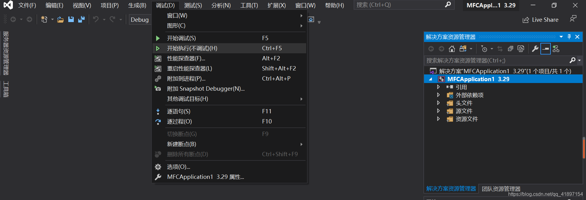Click the 搜索 (Ctrl+Q) search field
Image resolution: width=586 pixels, height=200 pixels.
click(404, 5)
